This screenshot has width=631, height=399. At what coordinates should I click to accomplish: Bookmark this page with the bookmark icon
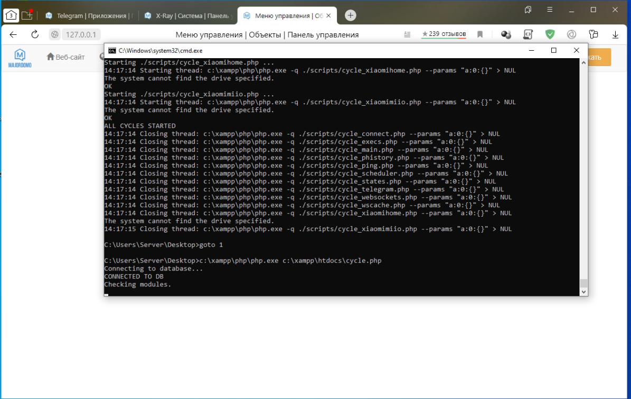coord(479,35)
